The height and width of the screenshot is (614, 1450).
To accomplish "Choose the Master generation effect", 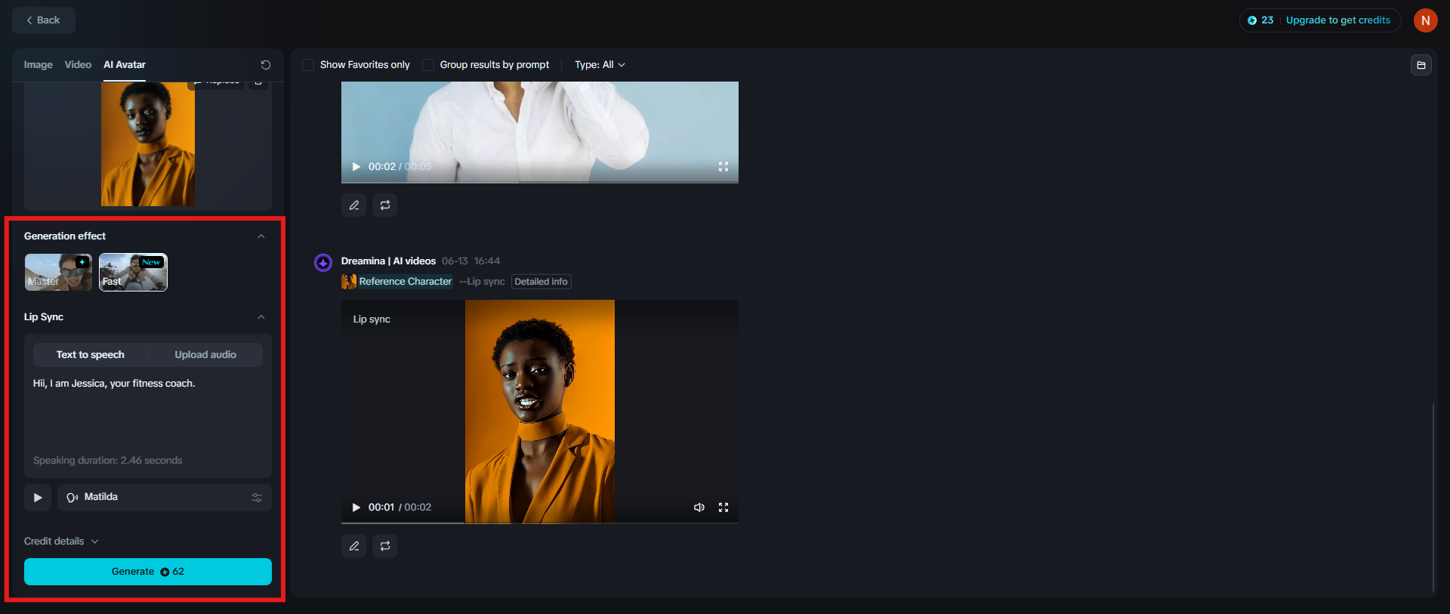I will click(x=58, y=272).
